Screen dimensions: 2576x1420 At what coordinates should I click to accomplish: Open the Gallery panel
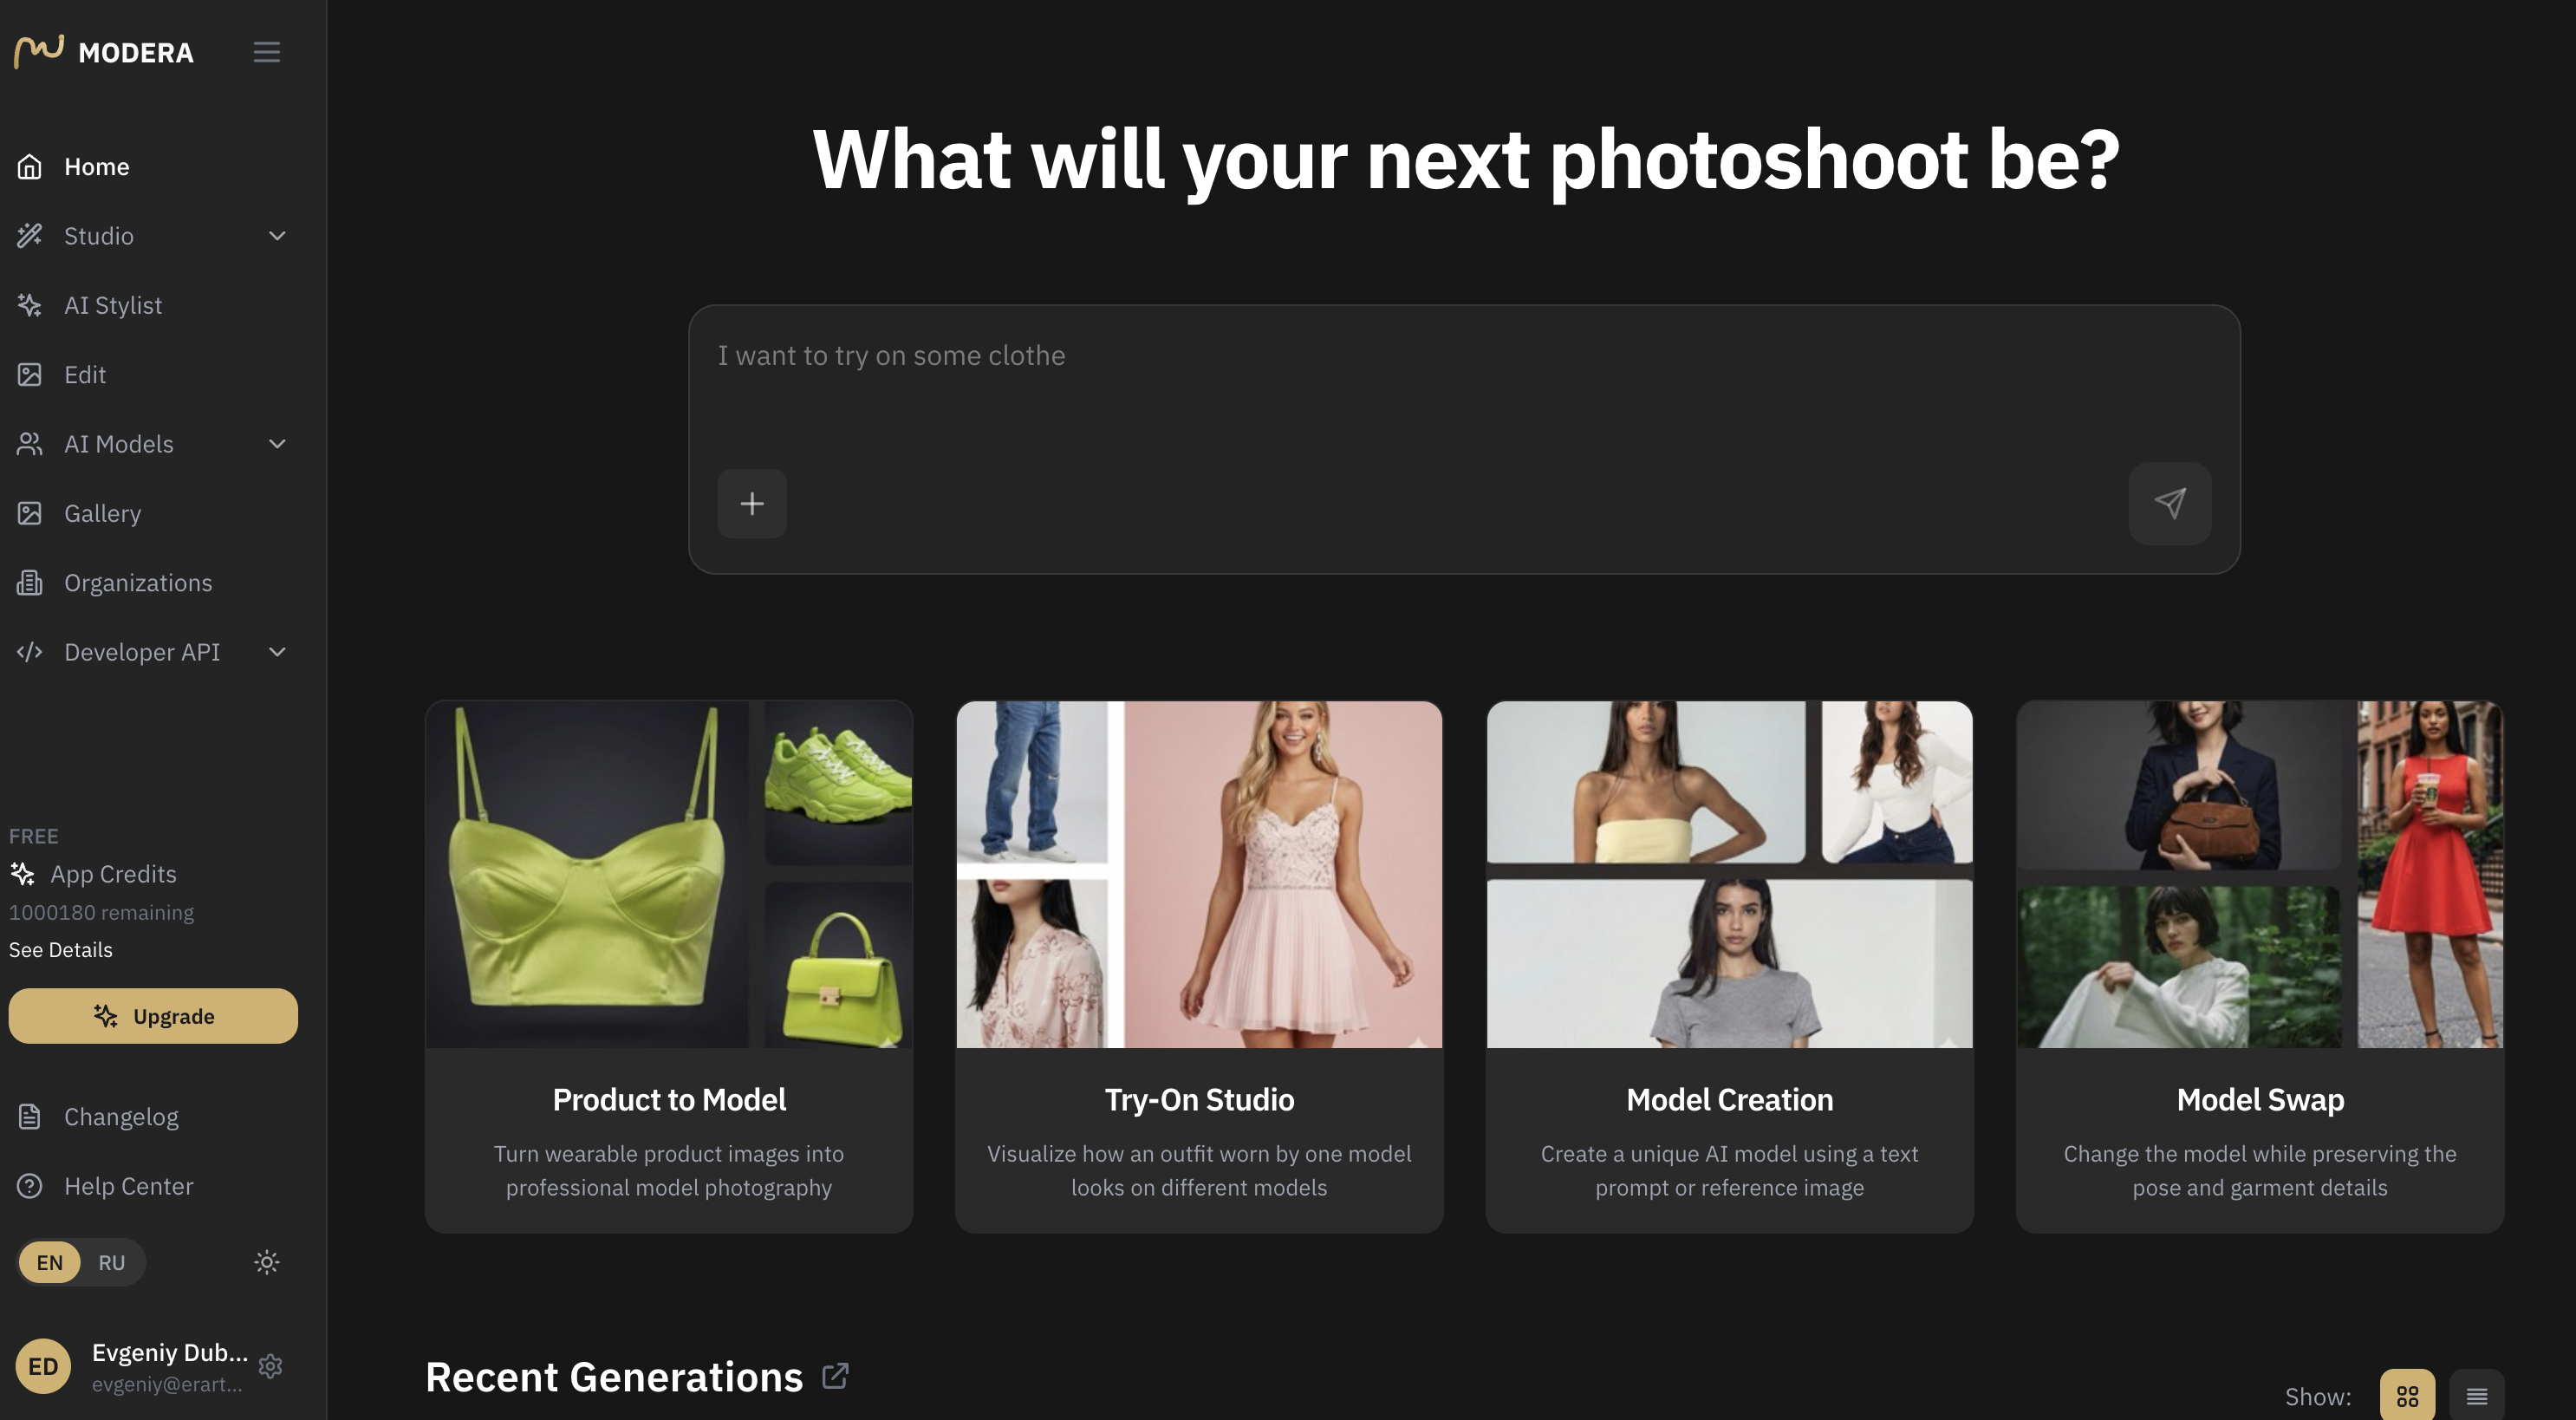click(x=103, y=513)
